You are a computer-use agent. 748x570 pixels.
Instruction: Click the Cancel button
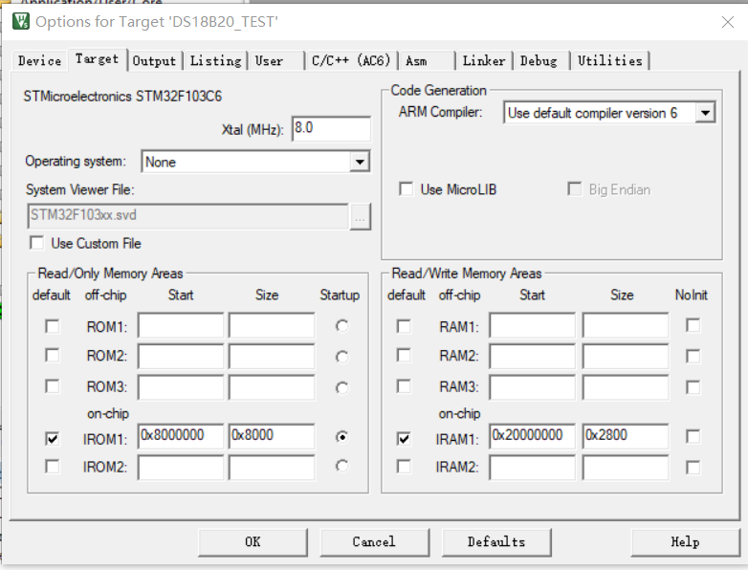point(374,542)
